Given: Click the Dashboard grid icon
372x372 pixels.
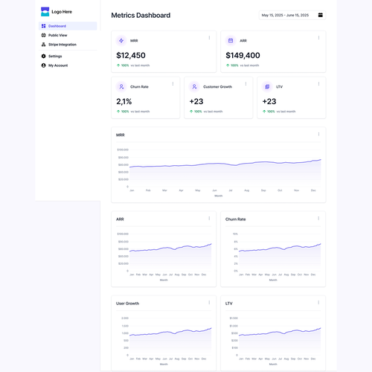Looking at the screenshot, I should [43, 26].
